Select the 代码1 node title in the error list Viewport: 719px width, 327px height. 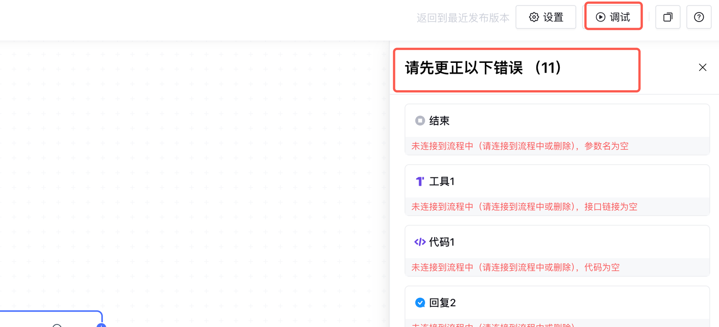pos(442,242)
